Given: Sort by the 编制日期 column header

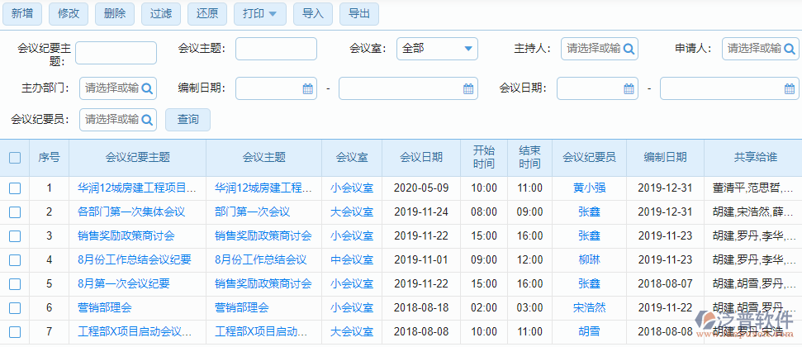Looking at the screenshot, I should click(665, 158).
